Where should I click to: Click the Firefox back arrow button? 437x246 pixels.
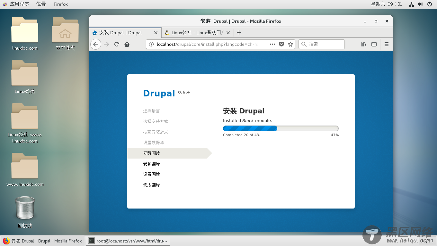(x=96, y=44)
